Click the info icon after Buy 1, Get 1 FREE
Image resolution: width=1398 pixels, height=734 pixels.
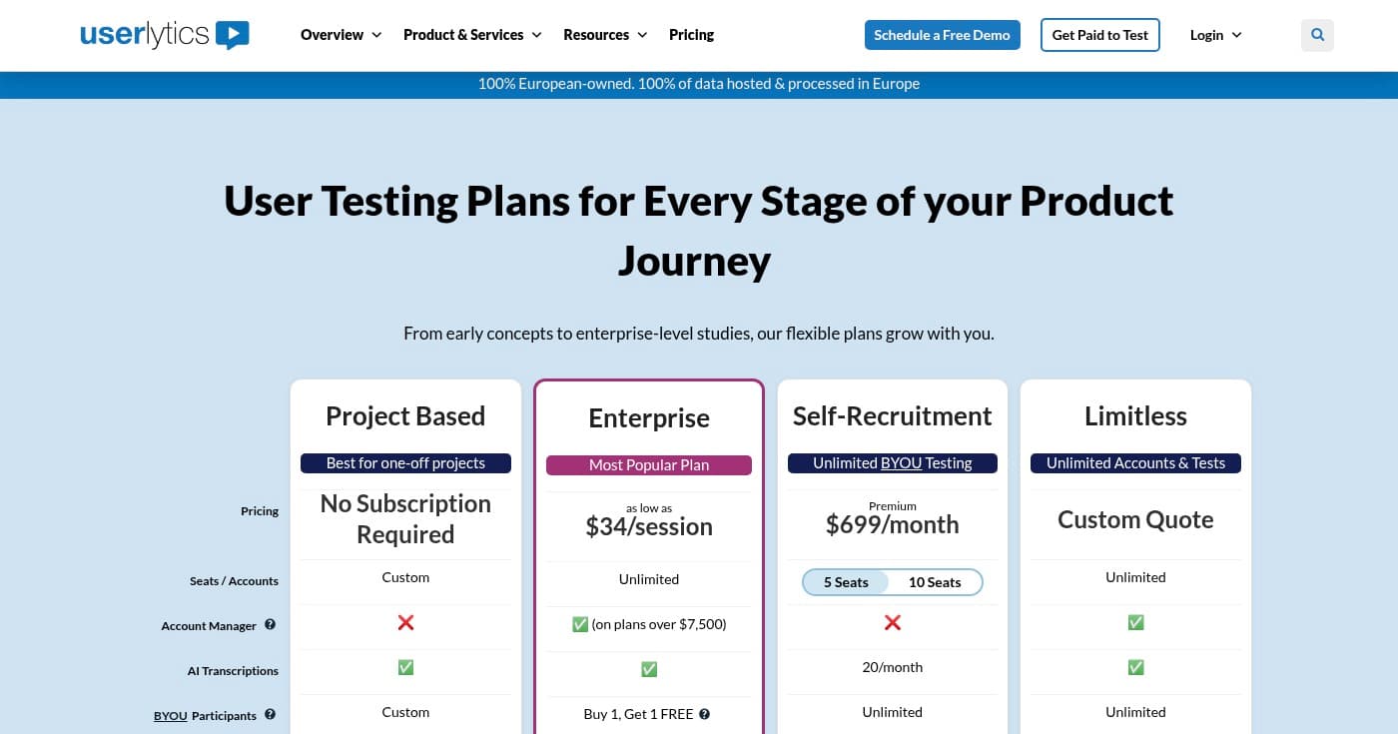pyautogui.click(x=704, y=714)
